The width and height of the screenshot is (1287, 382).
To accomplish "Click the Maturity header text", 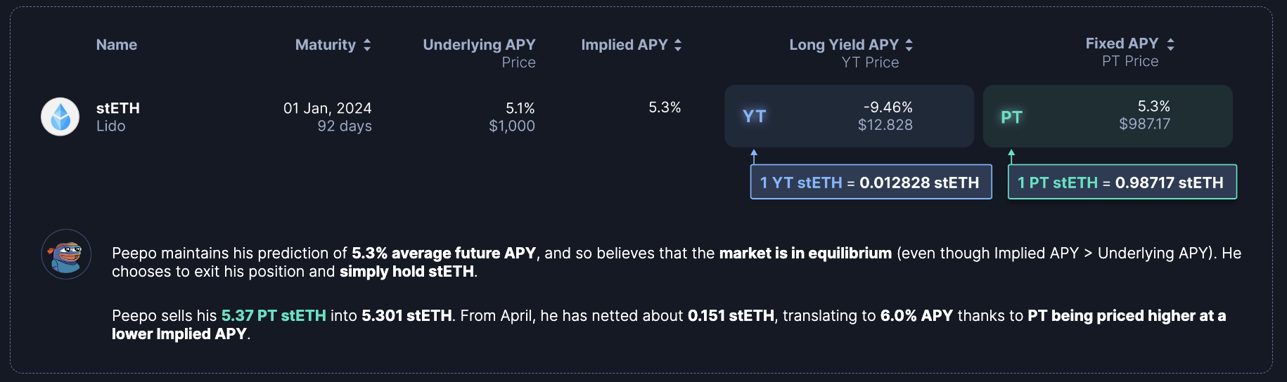I will coord(325,45).
